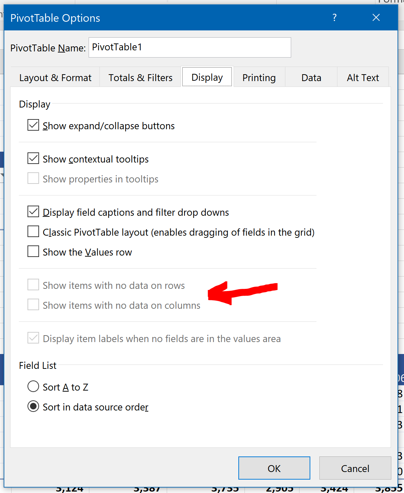Open the Totals & Filters tab

click(x=140, y=77)
